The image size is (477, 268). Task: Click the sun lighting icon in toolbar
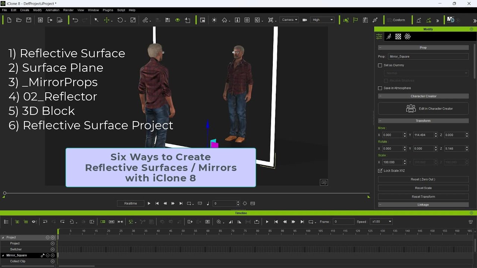[x=214, y=20]
